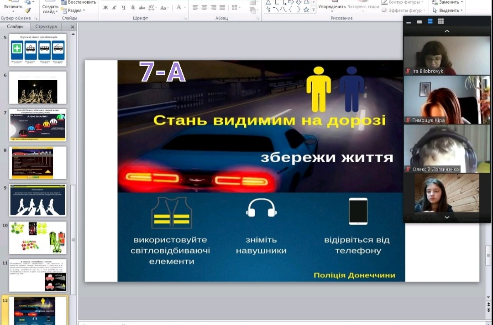
Task: Open the Заменить (Replace) dropdown
Action: click(448, 2)
